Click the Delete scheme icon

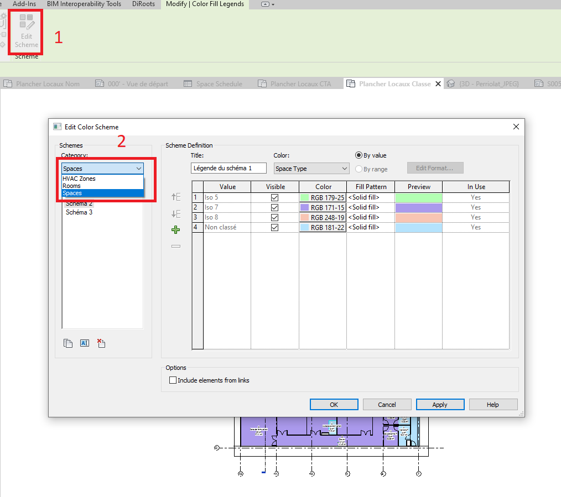(101, 343)
